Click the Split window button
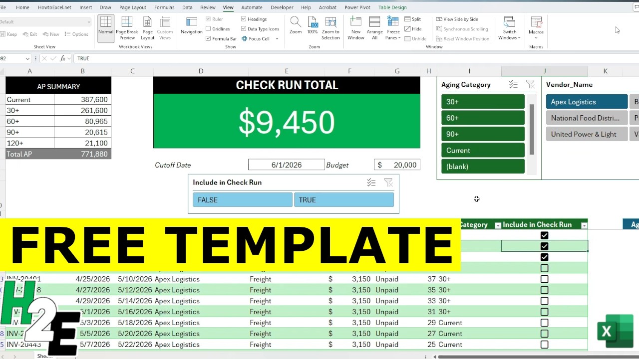Screen dimensions: 639x359 tap(413, 19)
